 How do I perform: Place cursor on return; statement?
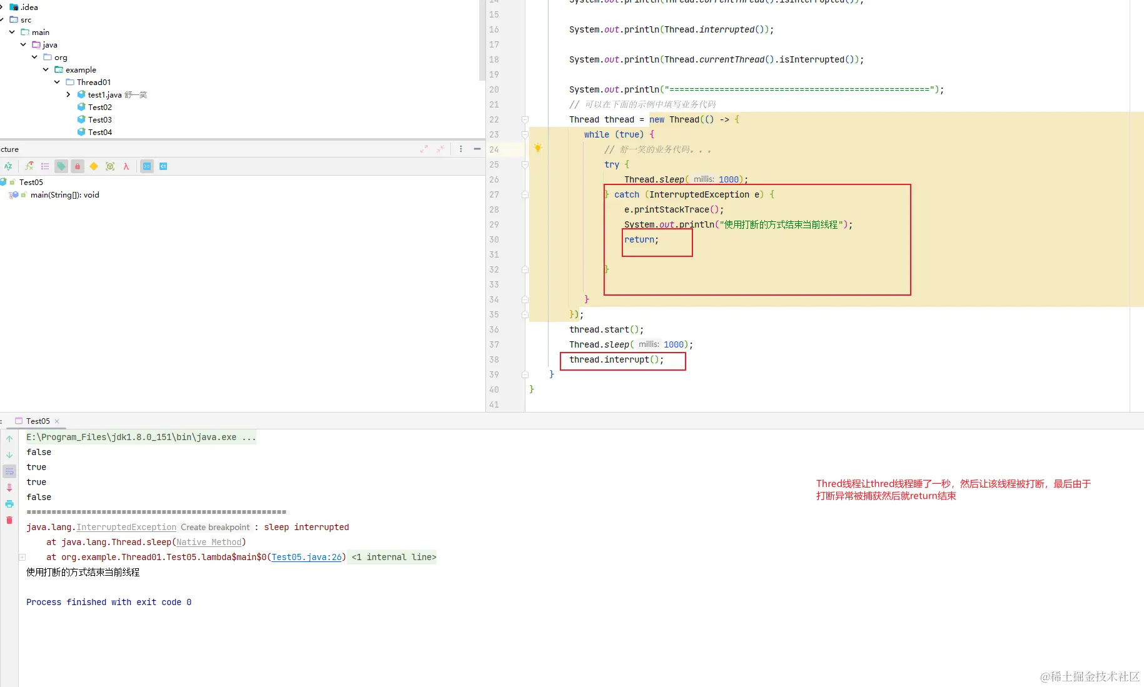pos(641,239)
